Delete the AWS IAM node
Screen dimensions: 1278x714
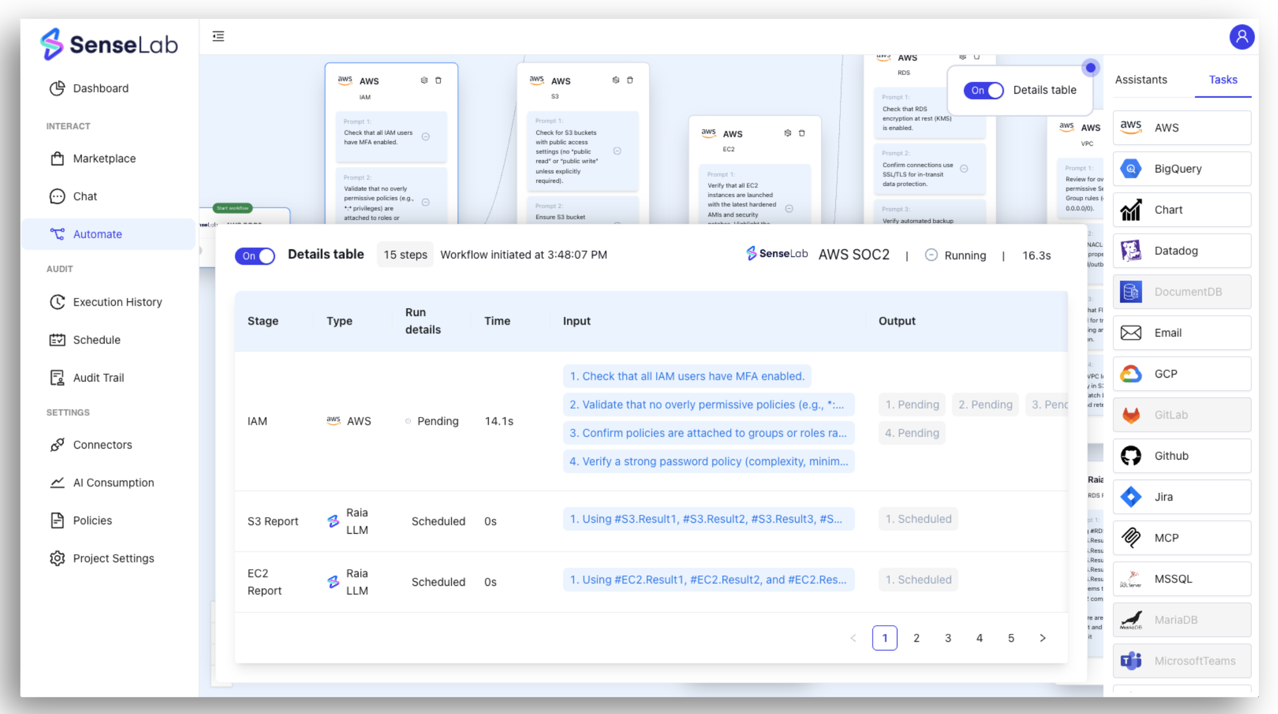click(x=438, y=80)
